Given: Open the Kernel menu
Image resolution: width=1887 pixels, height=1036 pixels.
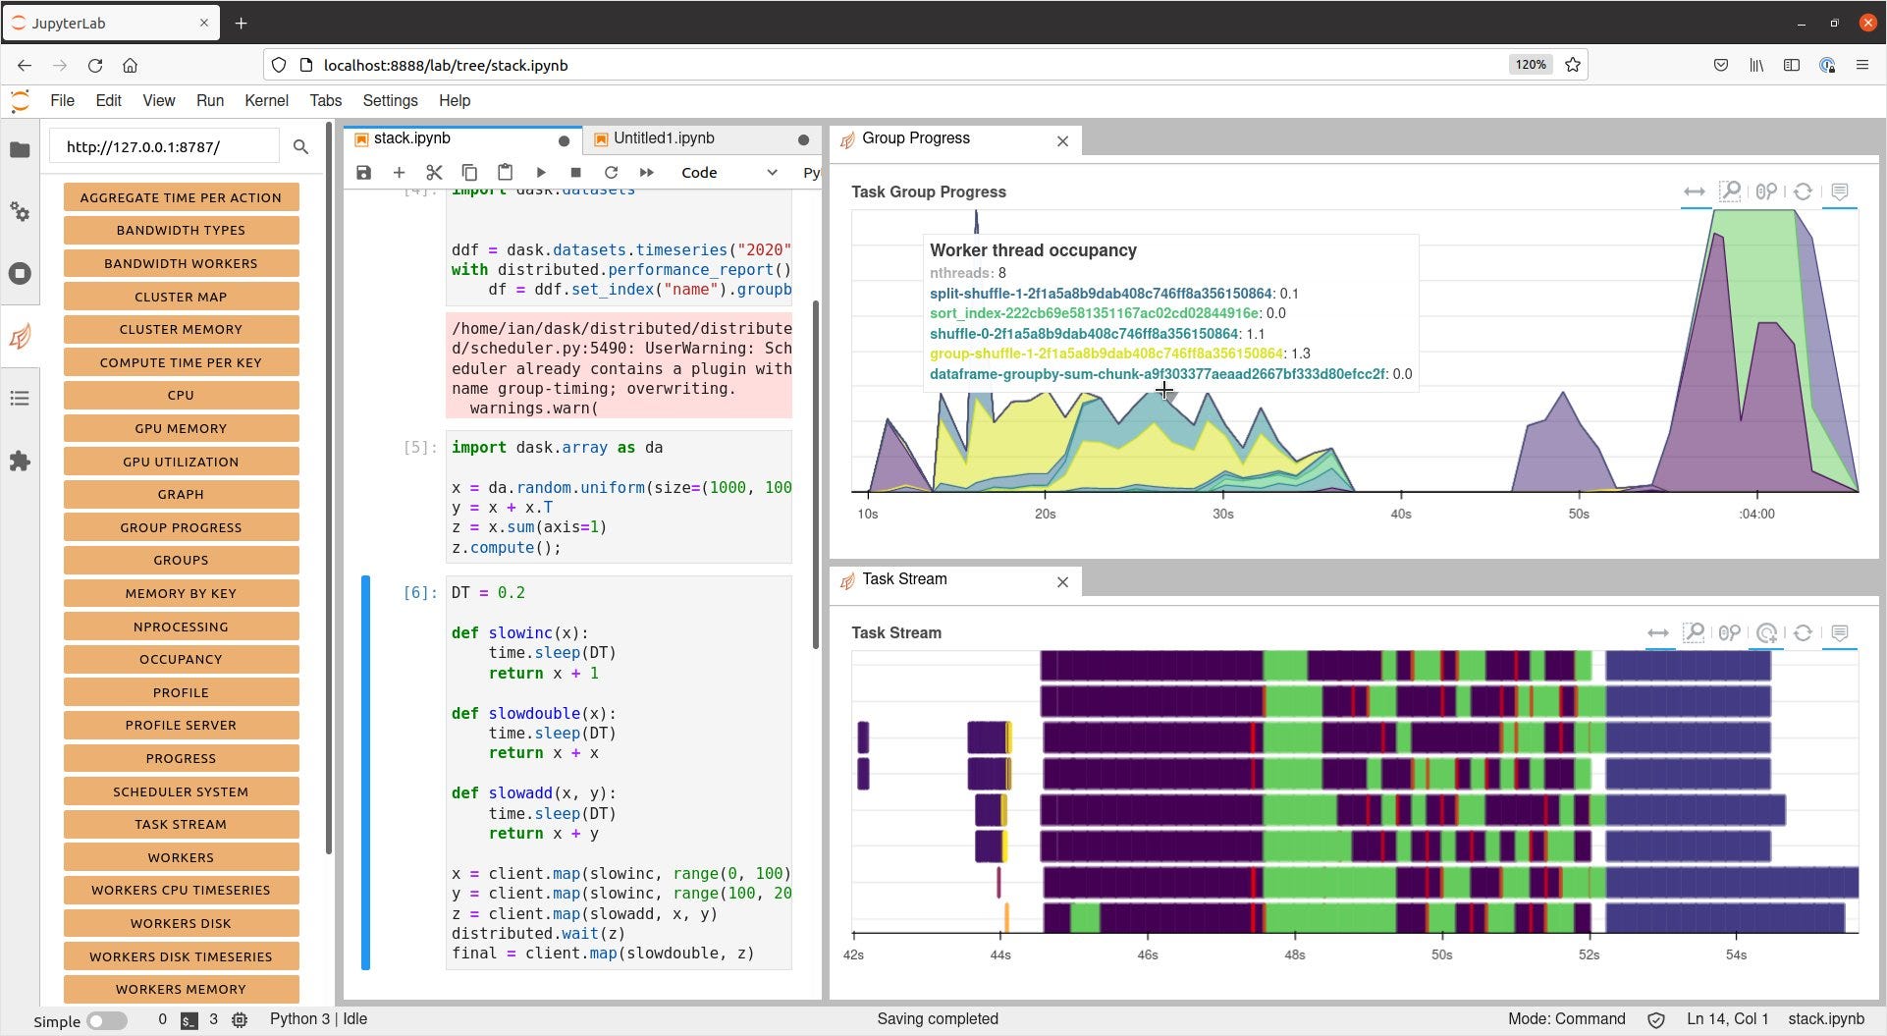Looking at the screenshot, I should (x=266, y=100).
